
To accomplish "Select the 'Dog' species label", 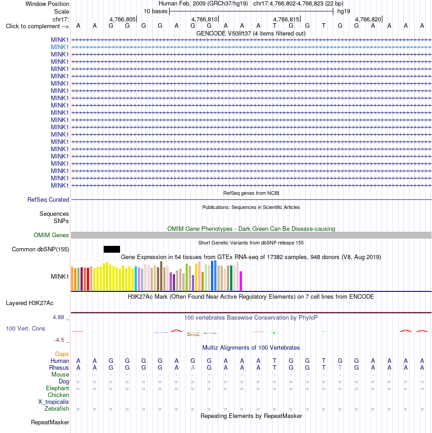I will click(x=64, y=382).
